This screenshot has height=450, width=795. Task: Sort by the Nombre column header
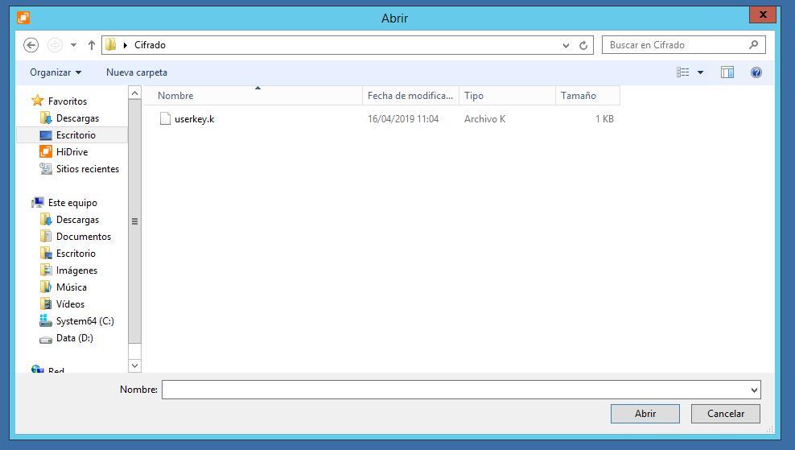(x=253, y=95)
